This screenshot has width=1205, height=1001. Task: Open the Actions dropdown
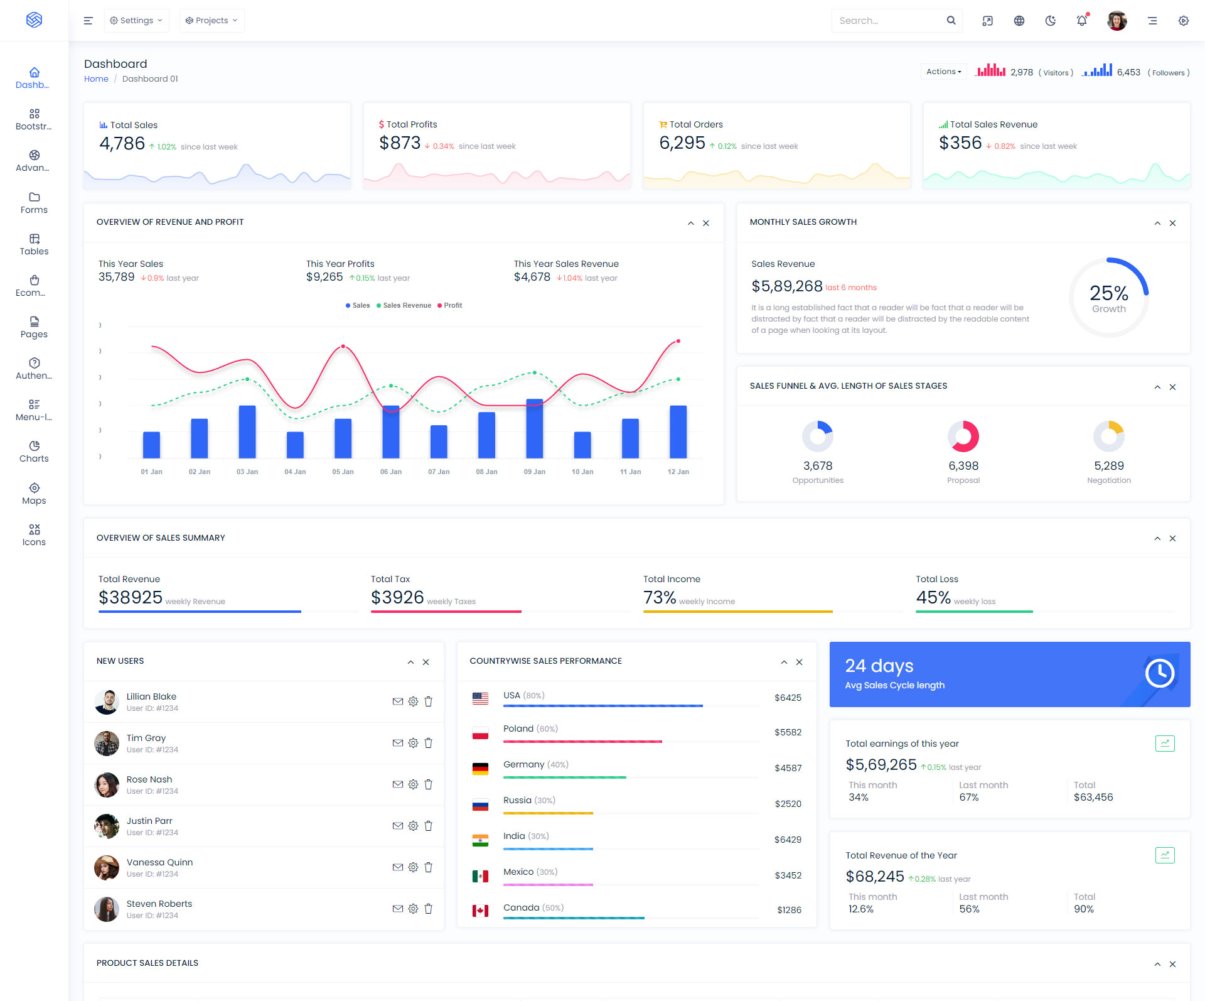coord(943,72)
